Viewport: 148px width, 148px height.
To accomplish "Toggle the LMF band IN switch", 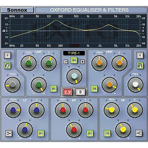I will (54, 89).
